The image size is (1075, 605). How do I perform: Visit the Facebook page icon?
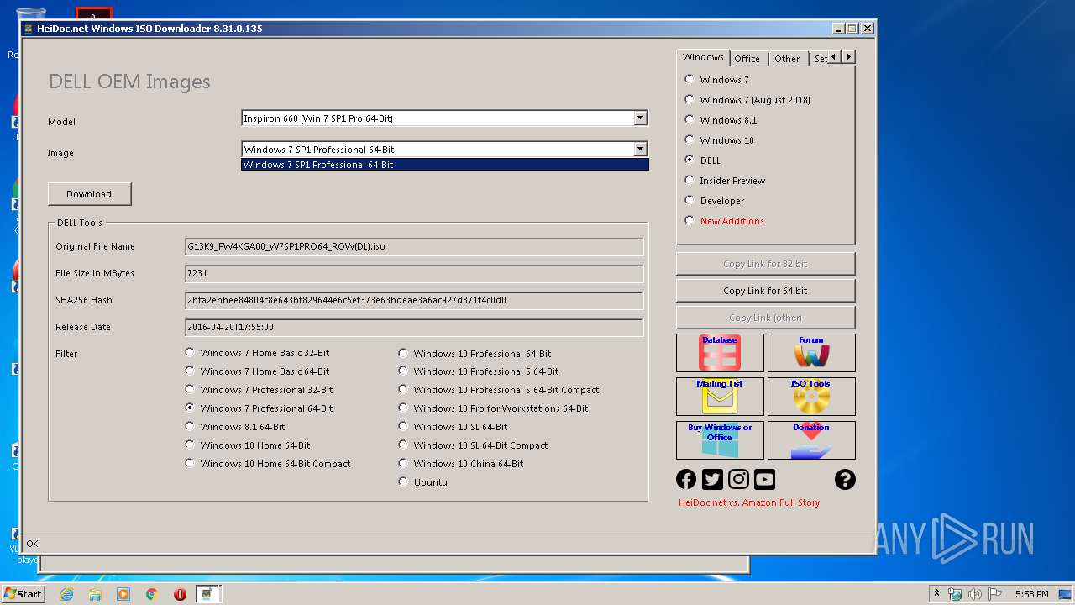[x=686, y=479]
